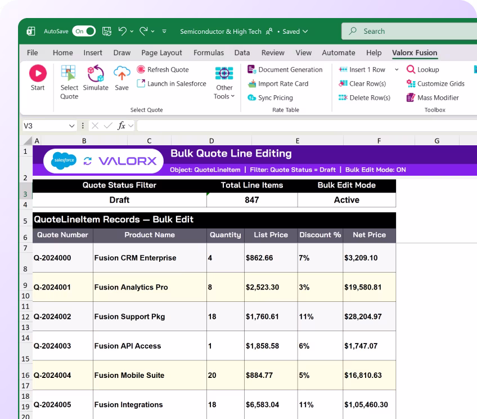Click the Excel app icon
Screen dimensions: 477x419
(31, 31)
